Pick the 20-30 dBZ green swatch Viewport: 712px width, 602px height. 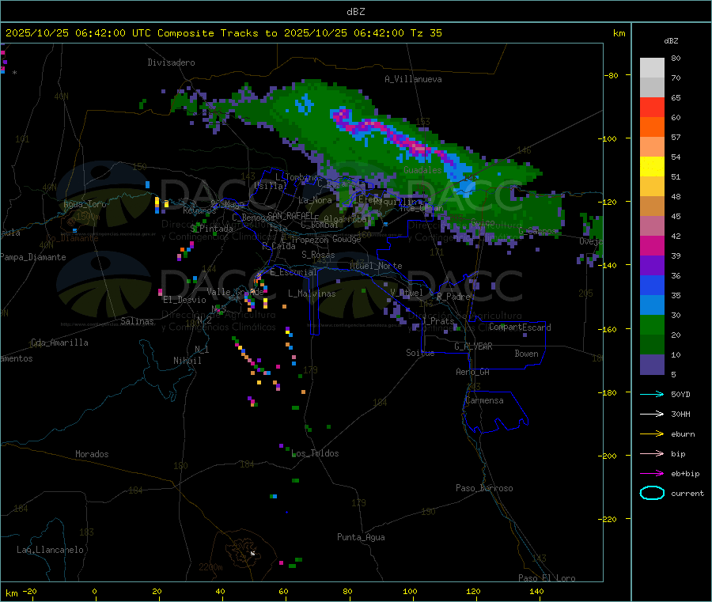(652, 324)
